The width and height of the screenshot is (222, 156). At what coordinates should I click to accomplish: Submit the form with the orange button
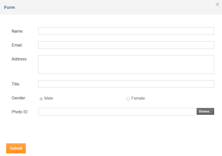[x=16, y=148]
